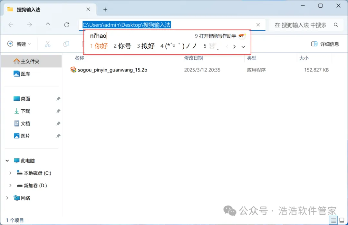Minimize the File Explorer window

tap(303, 5)
